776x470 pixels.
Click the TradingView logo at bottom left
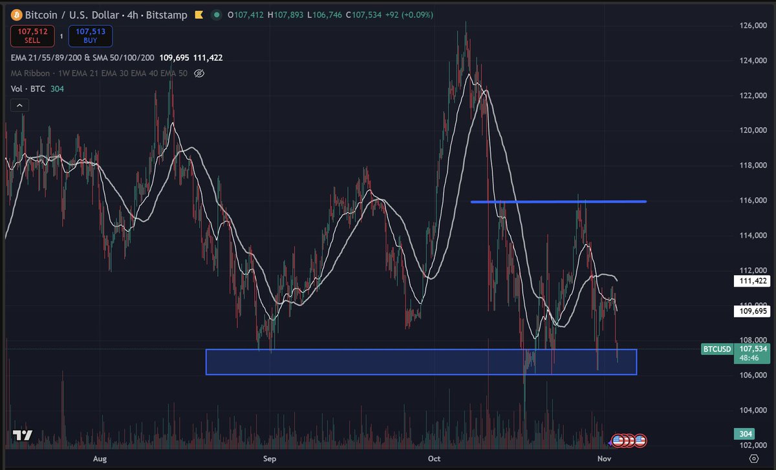coord(24,435)
